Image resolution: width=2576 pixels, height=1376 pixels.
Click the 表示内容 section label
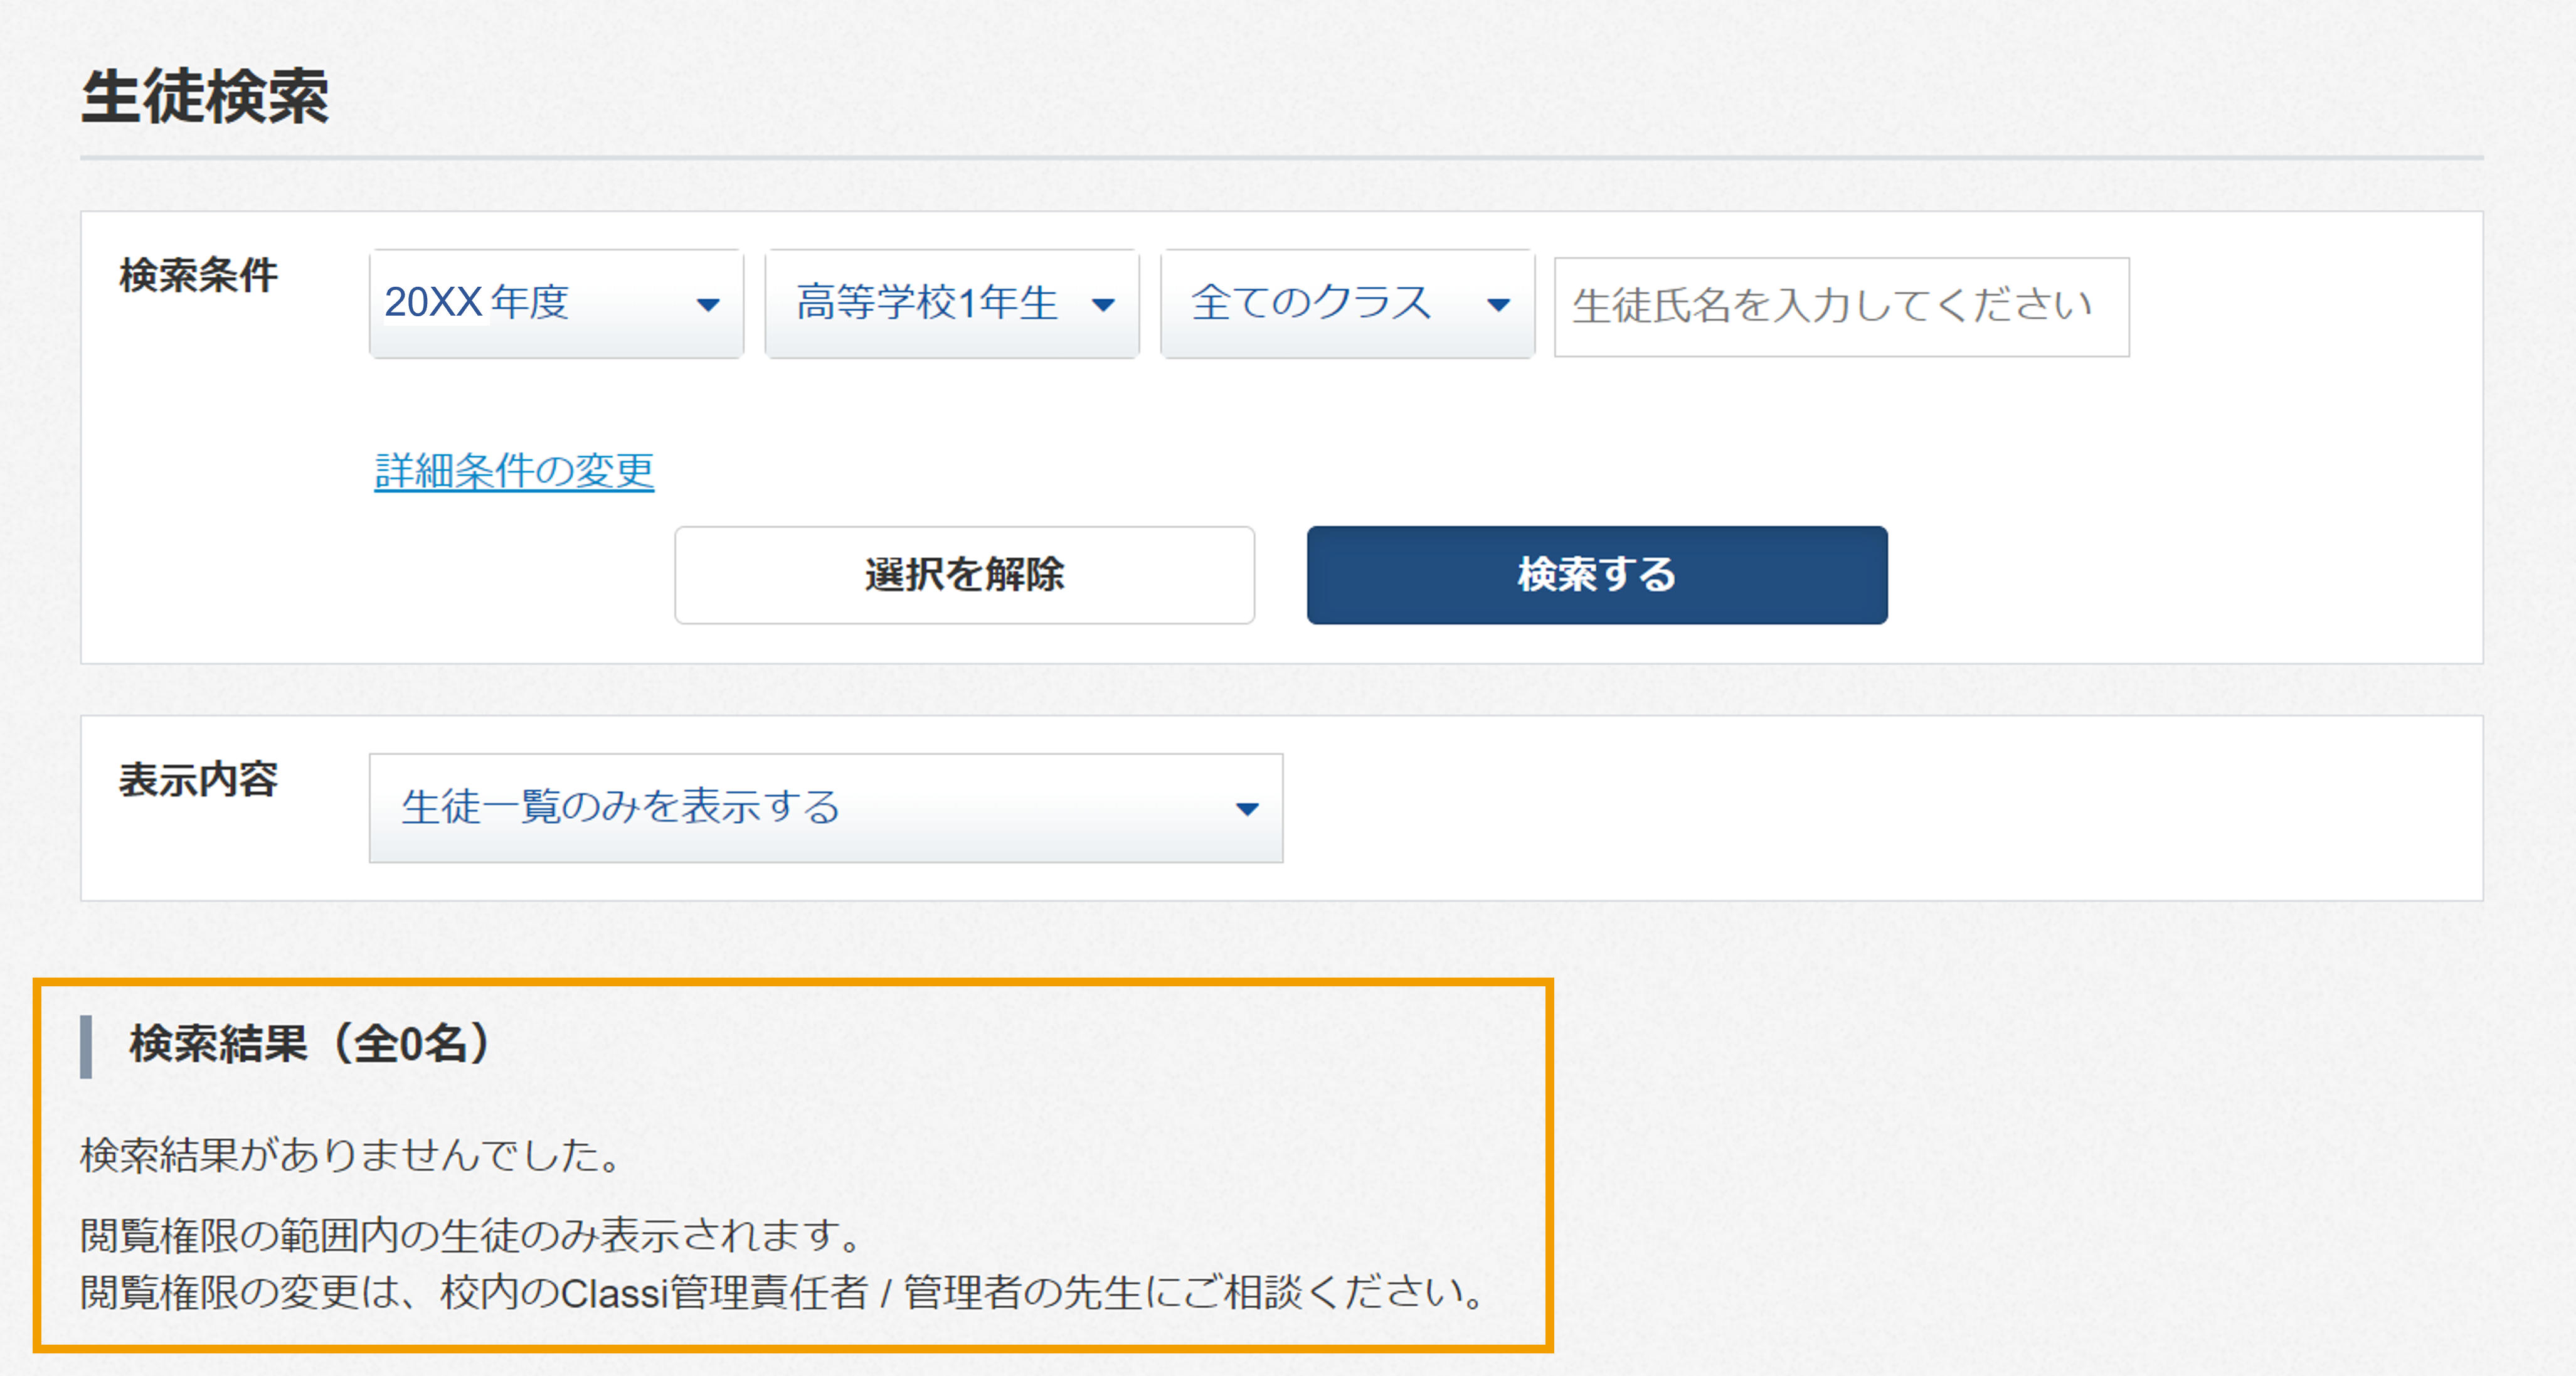(198, 779)
